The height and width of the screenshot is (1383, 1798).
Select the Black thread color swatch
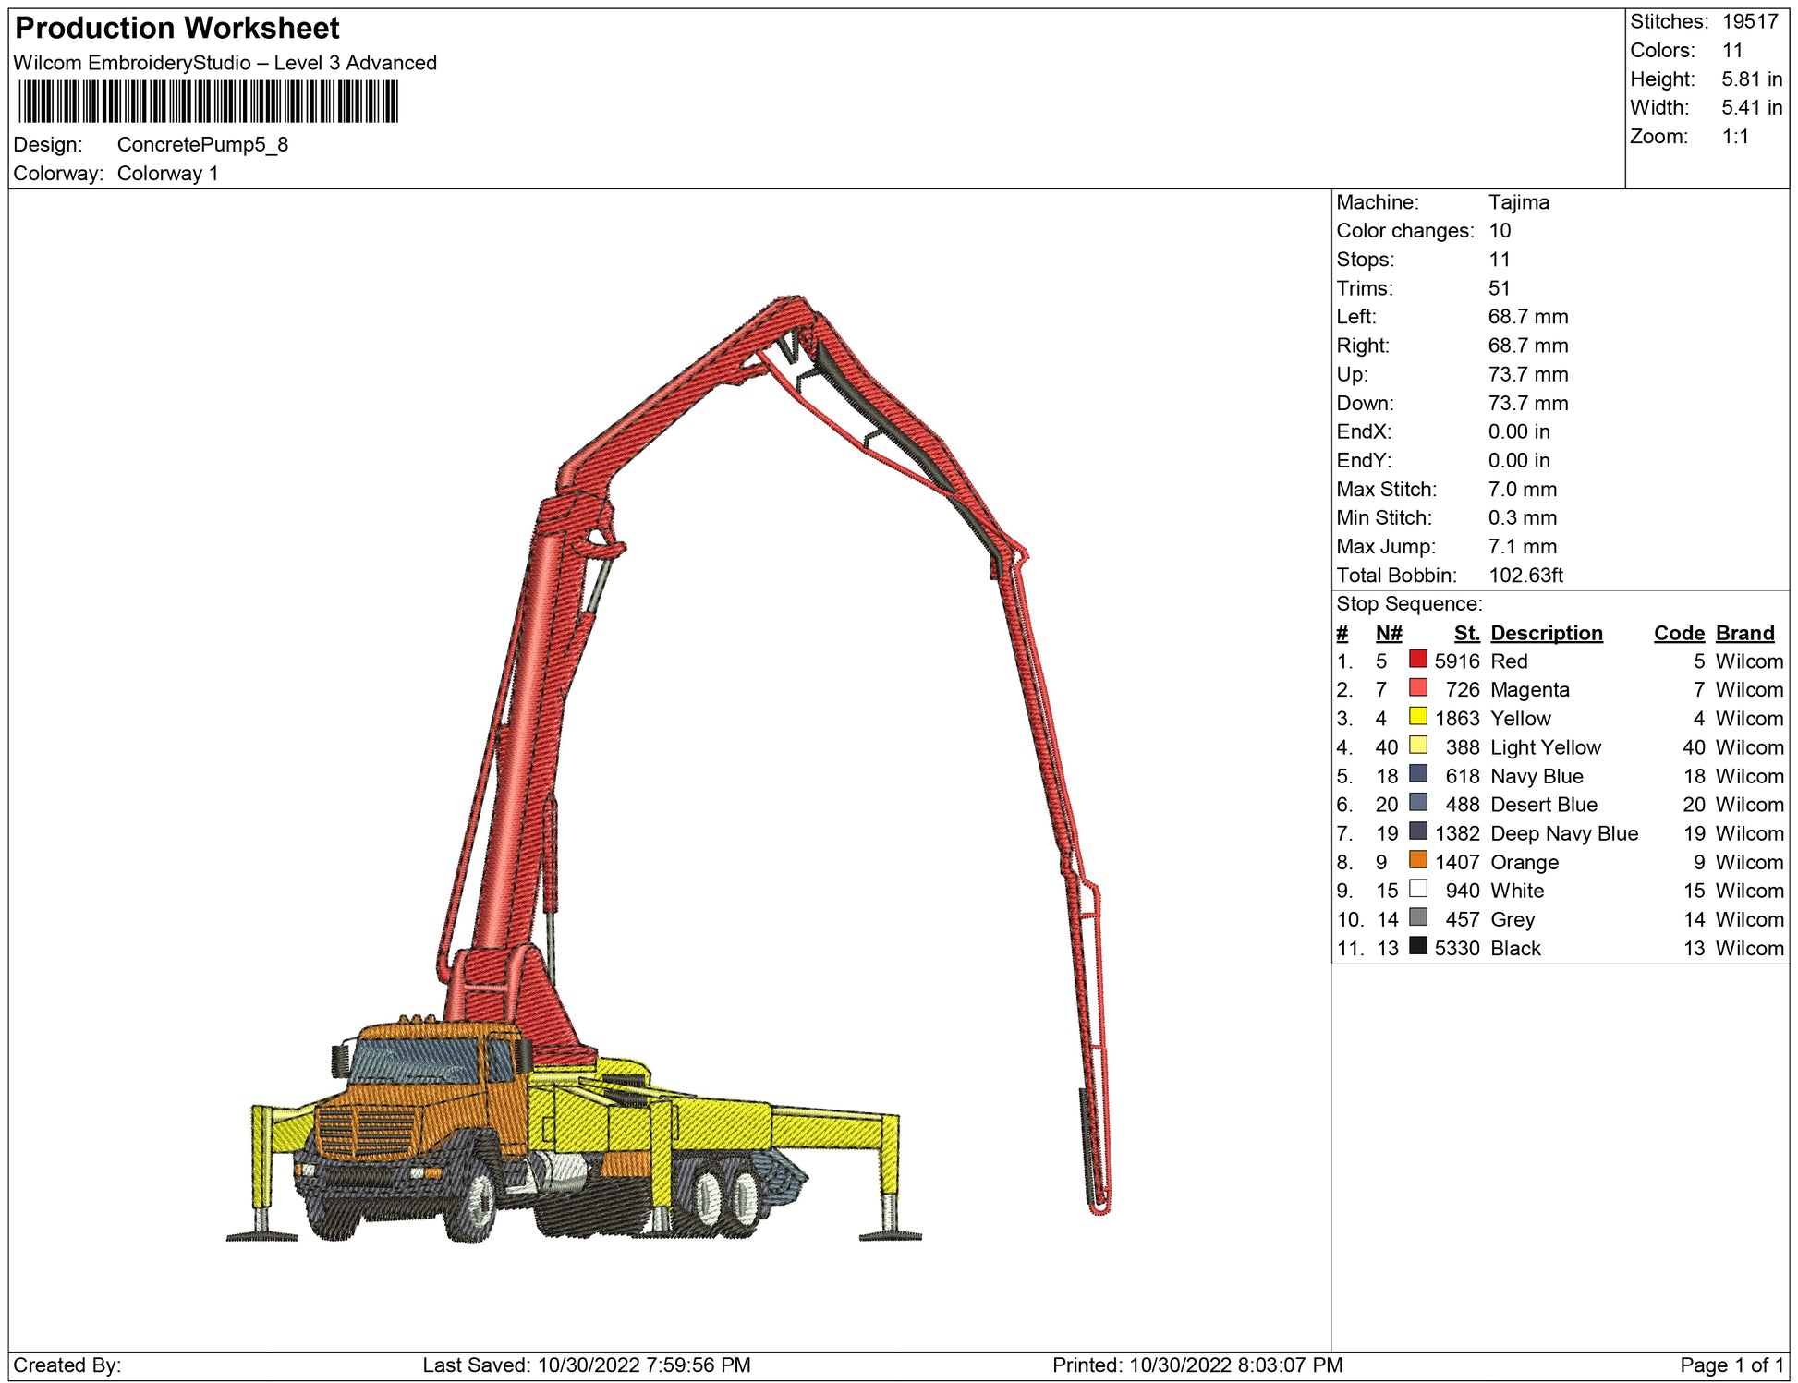coord(1417,945)
